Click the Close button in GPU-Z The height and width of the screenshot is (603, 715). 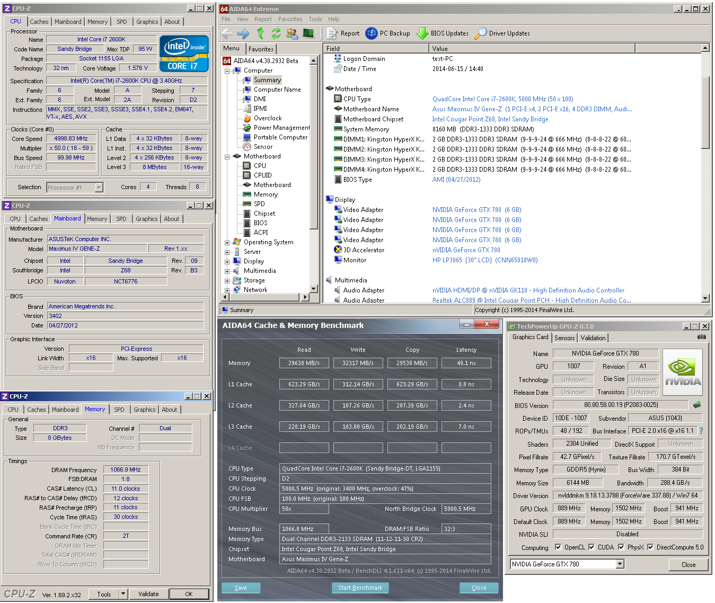tap(688, 565)
